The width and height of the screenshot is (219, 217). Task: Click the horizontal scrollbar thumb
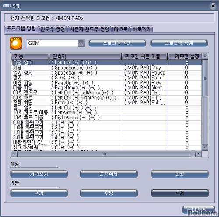point(104,154)
